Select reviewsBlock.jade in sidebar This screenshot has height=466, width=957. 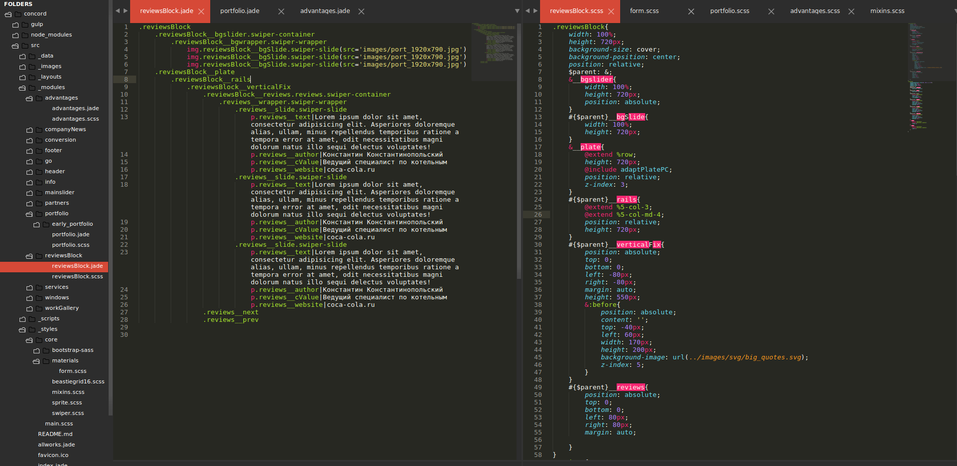[77, 266]
